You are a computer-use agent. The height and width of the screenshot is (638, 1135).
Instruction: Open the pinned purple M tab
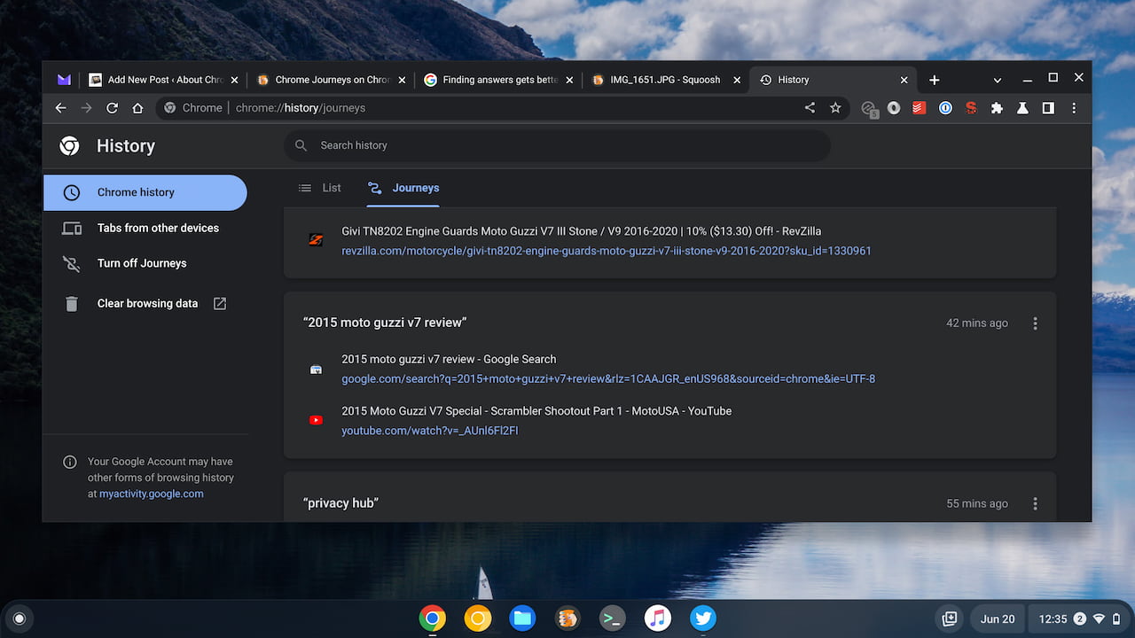click(x=64, y=80)
